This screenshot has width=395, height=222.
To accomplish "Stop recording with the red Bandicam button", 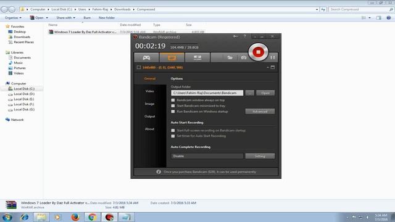I will point(258,52).
